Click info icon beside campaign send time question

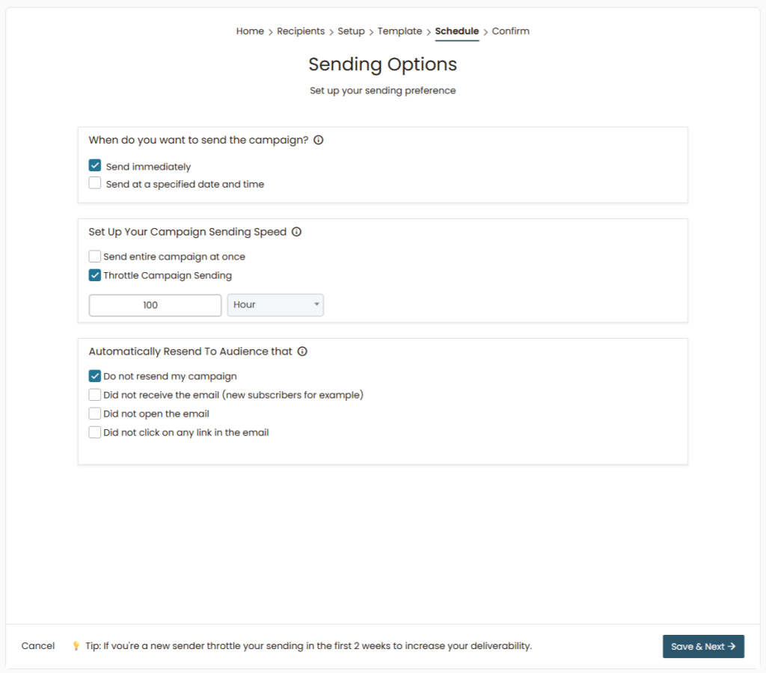319,140
